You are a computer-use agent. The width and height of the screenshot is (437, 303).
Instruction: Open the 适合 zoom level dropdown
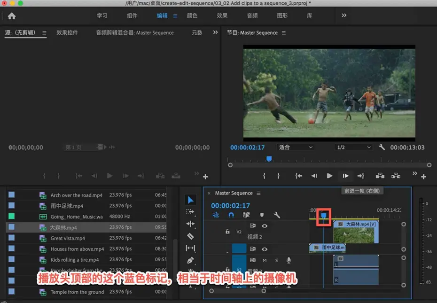[296, 147]
